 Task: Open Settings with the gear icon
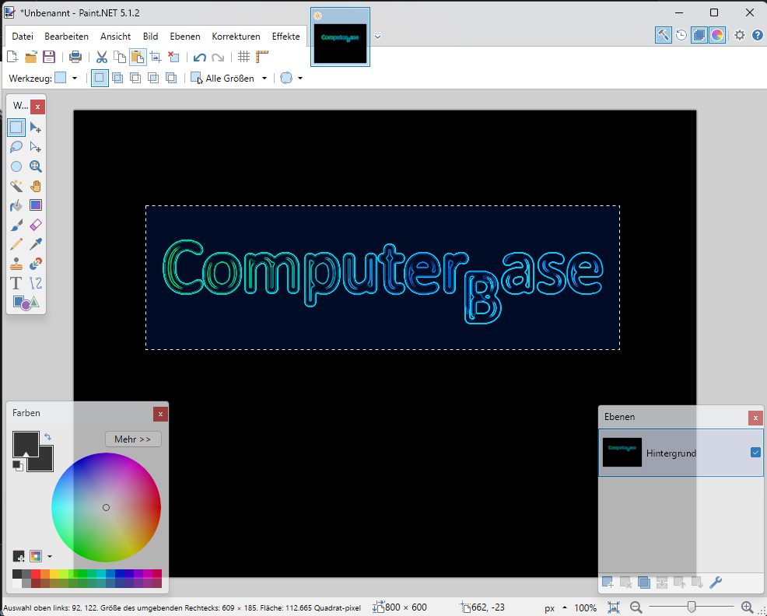[x=740, y=35]
